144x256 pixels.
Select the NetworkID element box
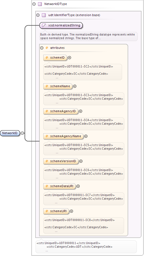point(10,133)
